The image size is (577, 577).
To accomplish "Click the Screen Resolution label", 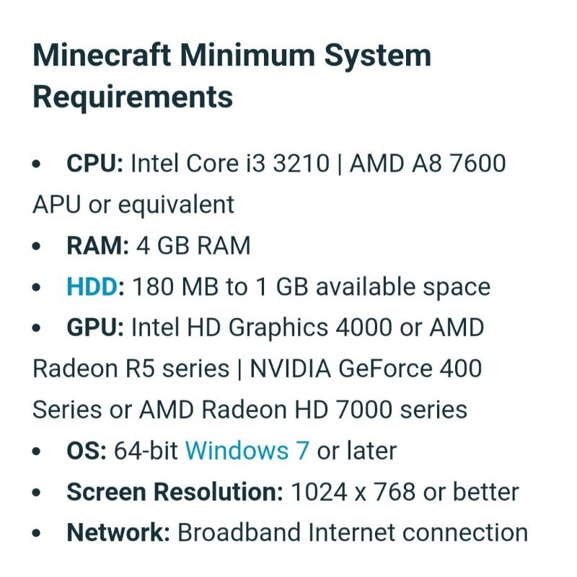I will 175,492.
